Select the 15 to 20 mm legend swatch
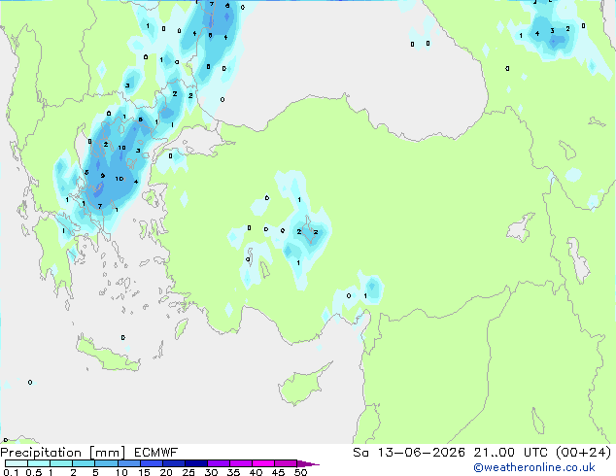The image size is (616, 476). pos(152,463)
